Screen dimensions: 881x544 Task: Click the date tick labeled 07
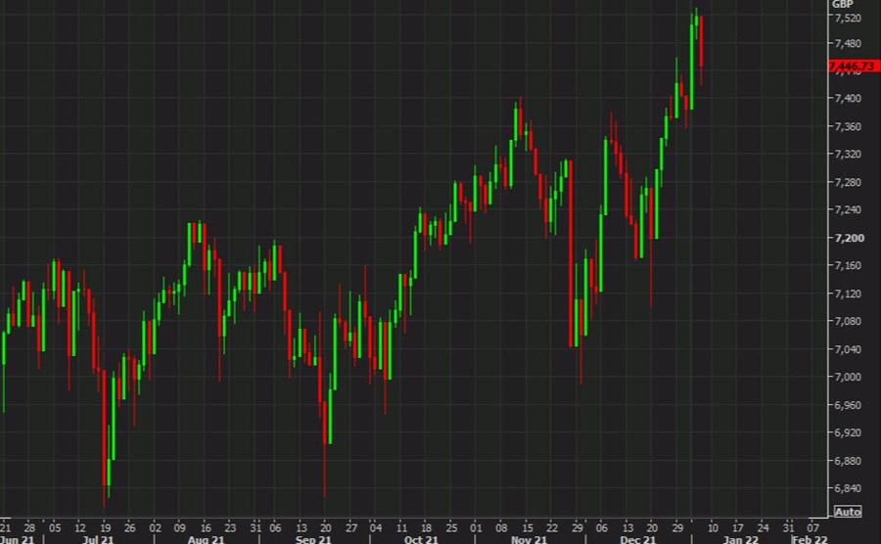click(x=813, y=527)
